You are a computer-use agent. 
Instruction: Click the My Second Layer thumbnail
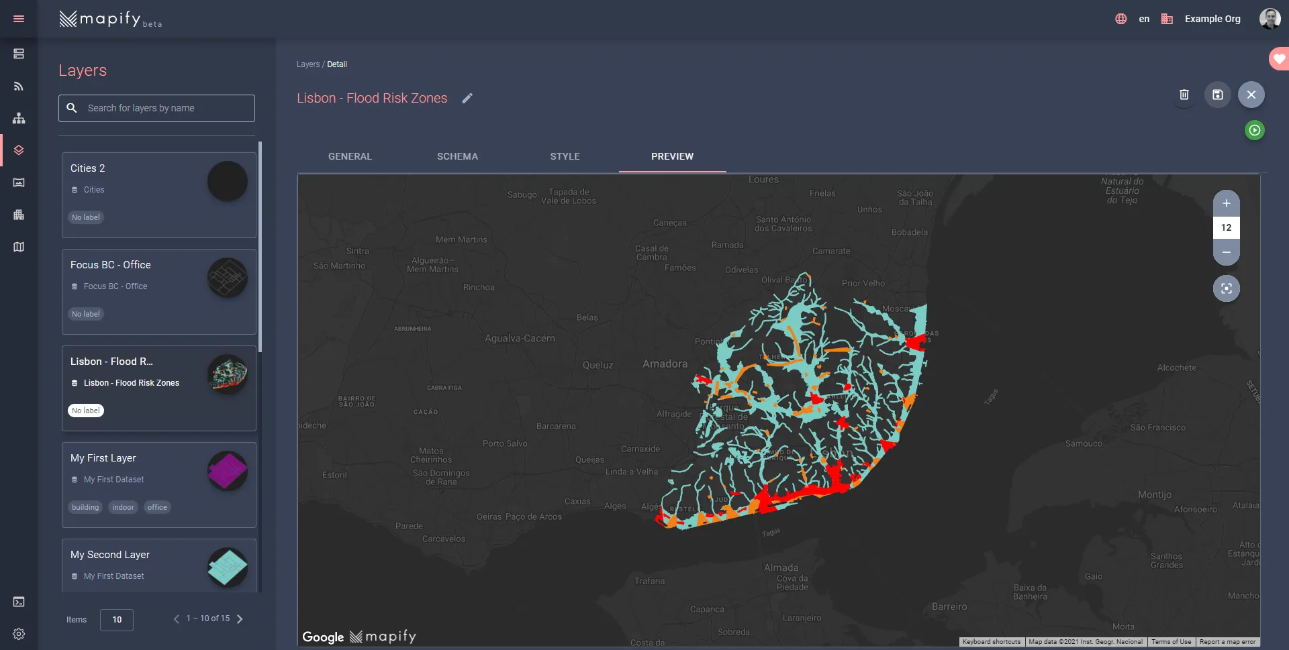point(228,567)
